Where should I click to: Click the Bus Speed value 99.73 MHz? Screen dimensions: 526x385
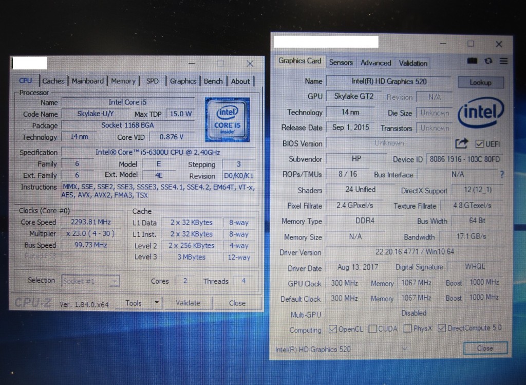(x=90, y=245)
